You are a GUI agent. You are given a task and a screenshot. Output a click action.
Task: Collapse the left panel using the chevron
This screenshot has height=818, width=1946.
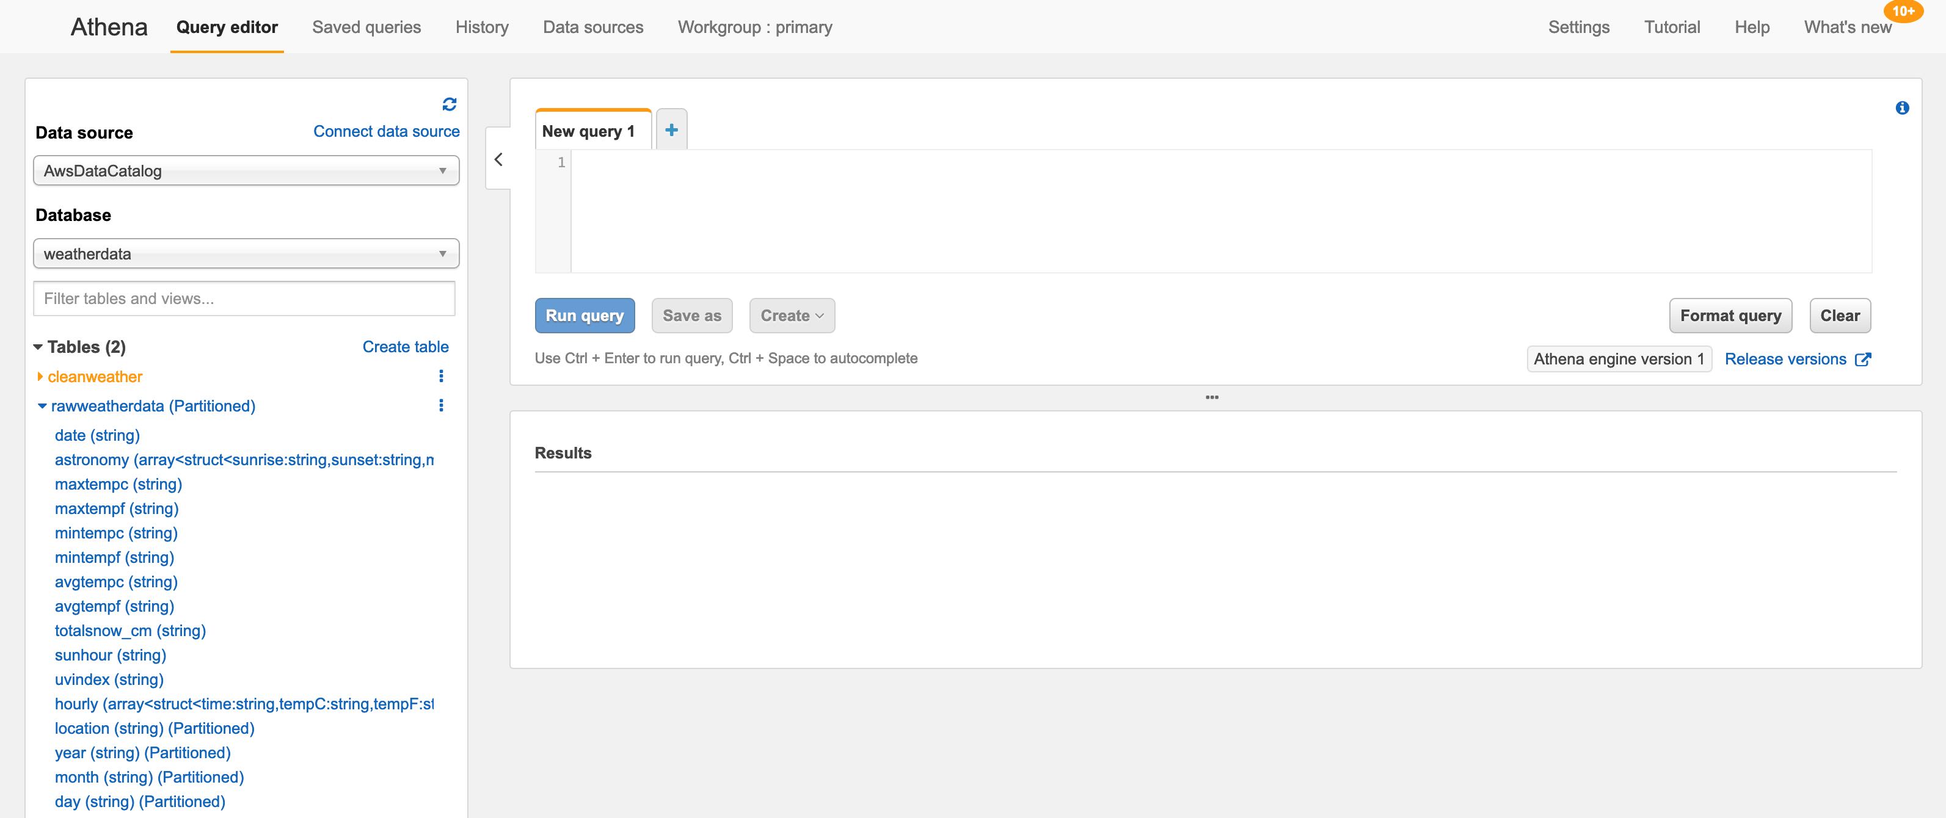498,159
